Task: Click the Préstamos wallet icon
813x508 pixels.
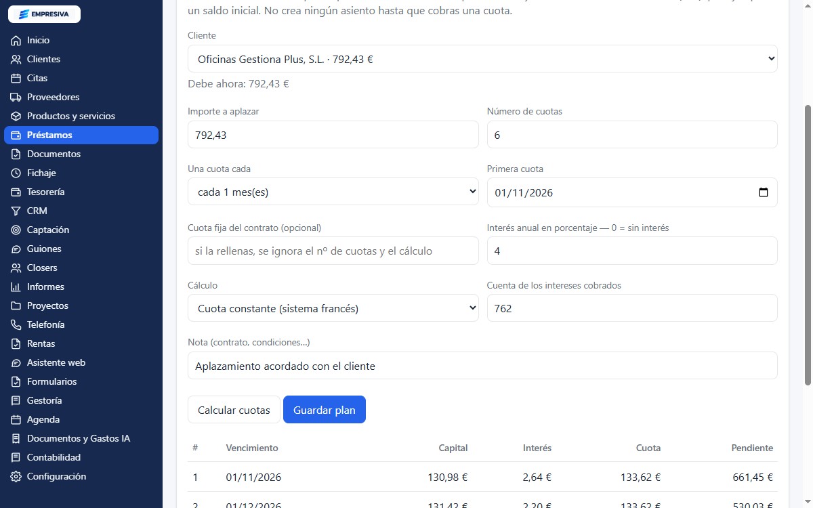Action: pyautogui.click(x=16, y=135)
